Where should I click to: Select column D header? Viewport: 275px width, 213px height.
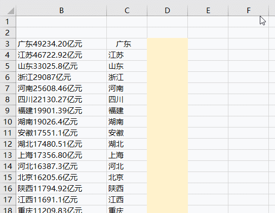click(x=167, y=11)
